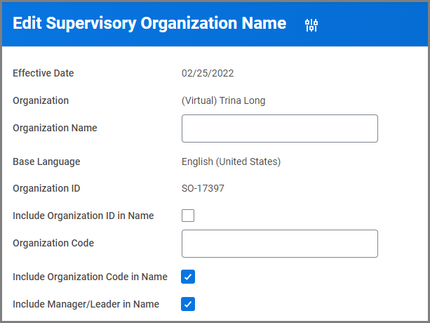Image resolution: width=430 pixels, height=323 pixels.
Task: Enable Include Organization ID in Name checkbox
Action: [x=188, y=216]
